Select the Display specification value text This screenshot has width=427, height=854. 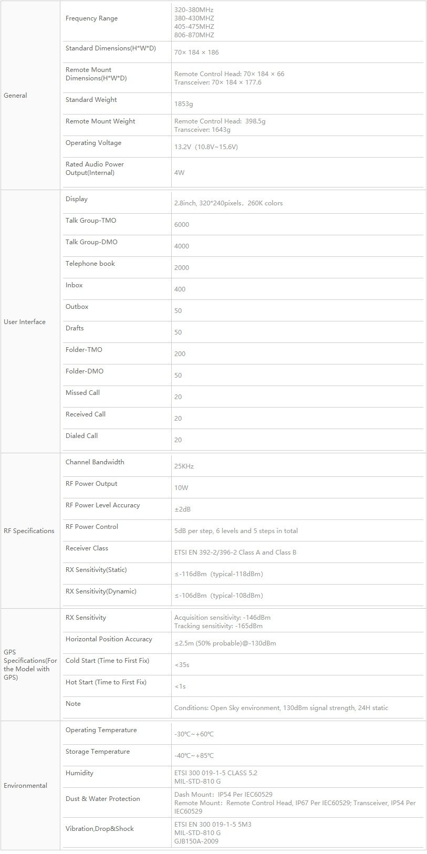[228, 203]
